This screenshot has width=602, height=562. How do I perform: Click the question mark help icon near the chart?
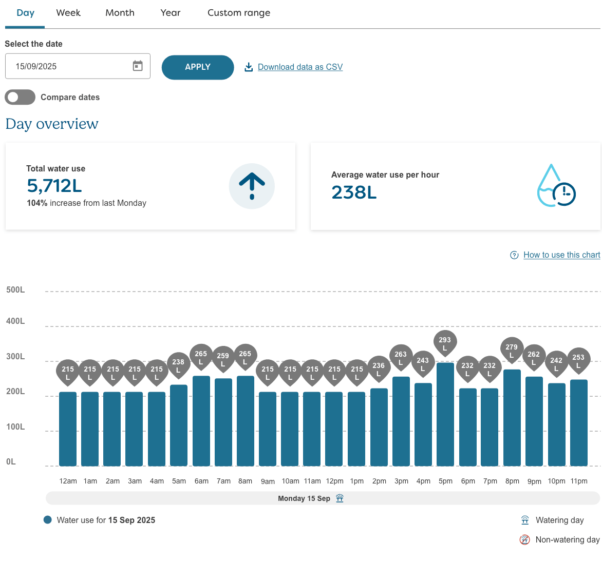coord(514,255)
